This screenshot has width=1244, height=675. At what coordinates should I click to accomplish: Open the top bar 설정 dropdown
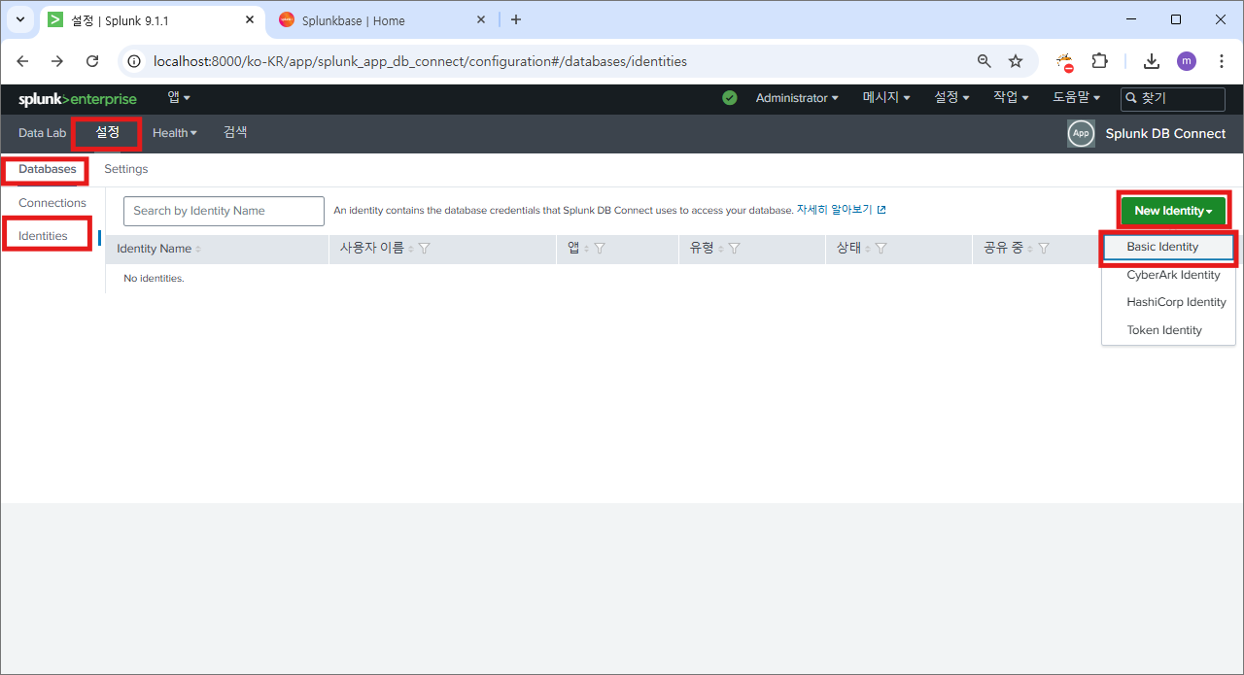951,98
